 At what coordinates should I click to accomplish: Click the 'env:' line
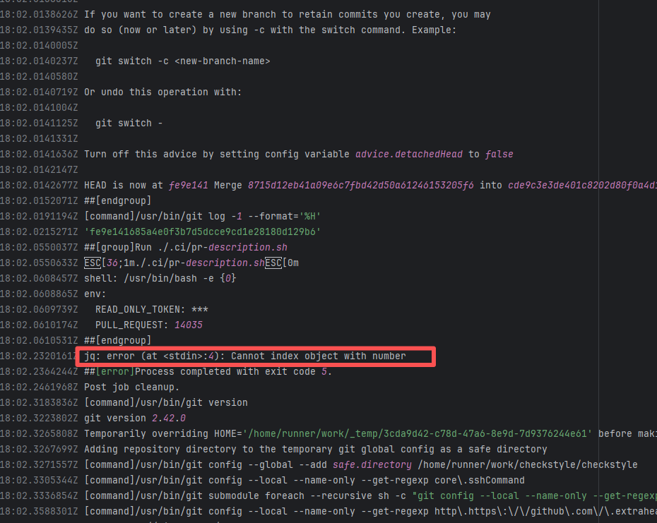click(x=95, y=294)
